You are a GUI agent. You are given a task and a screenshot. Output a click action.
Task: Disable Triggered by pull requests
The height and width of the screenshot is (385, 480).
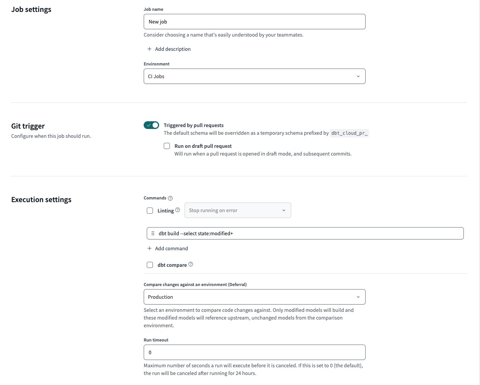151,125
